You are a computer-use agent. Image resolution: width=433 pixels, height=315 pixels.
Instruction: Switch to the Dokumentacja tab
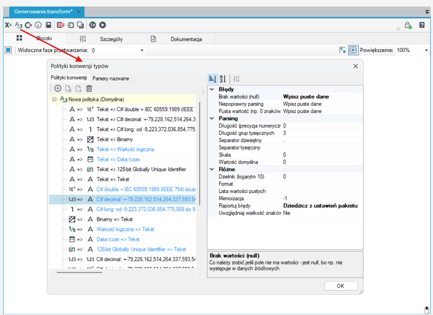coord(176,39)
